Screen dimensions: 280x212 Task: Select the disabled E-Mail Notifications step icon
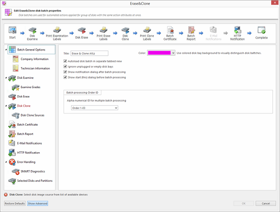pyautogui.click(x=213, y=30)
